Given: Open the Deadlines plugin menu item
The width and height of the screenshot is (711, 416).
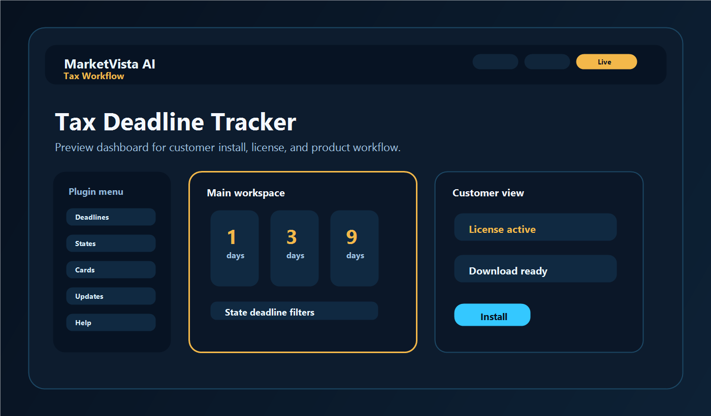Looking at the screenshot, I should pyautogui.click(x=111, y=217).
